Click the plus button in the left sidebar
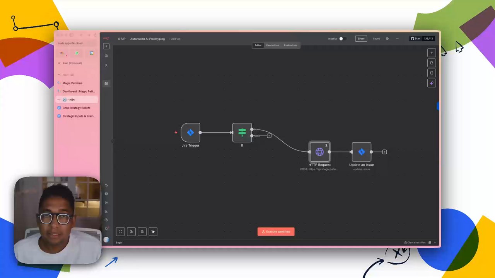 click(x=106, y=46)
